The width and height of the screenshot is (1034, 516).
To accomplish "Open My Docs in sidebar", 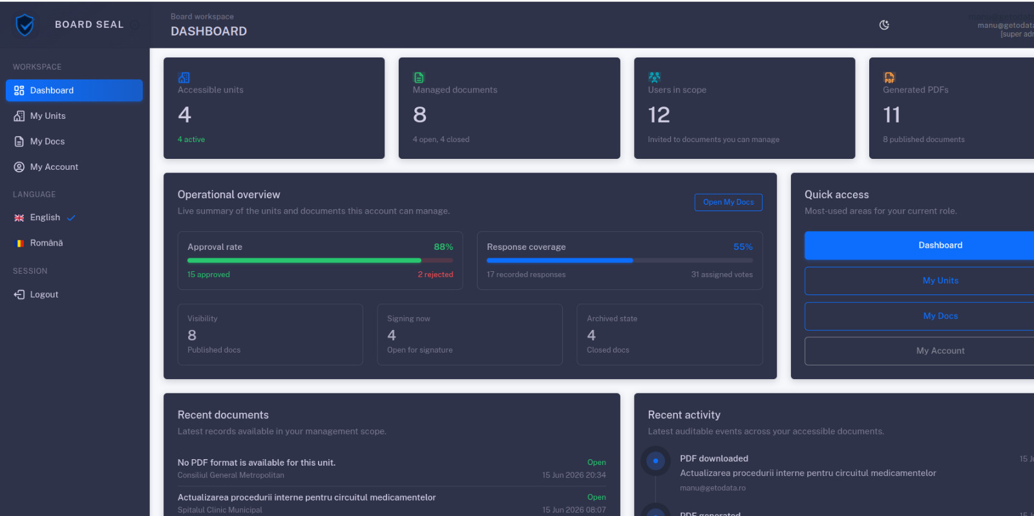I will point(74,141).
